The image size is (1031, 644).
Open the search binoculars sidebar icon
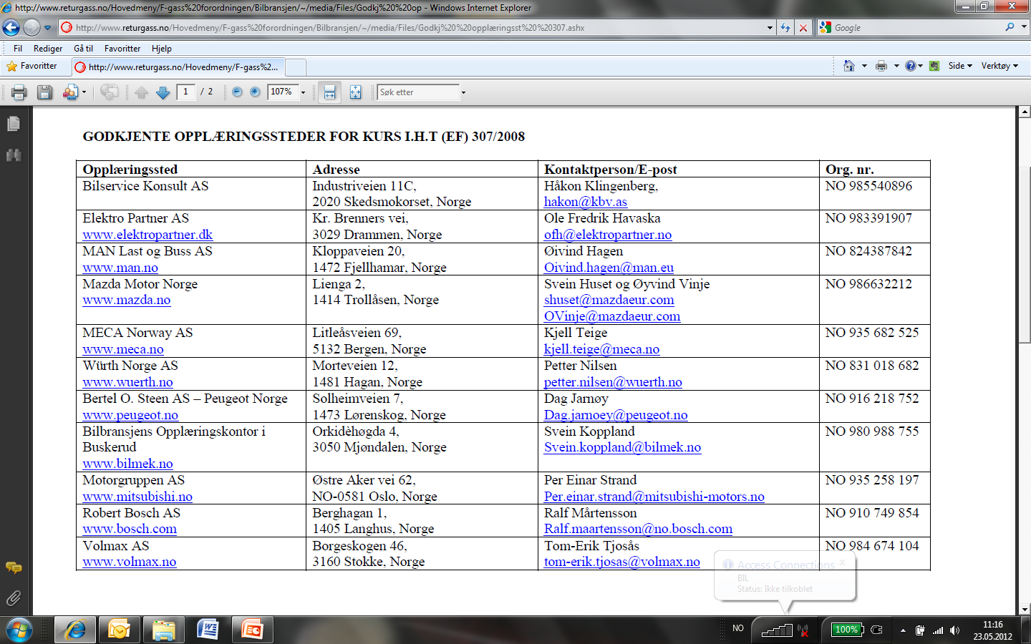pyautogui.click(x=13, y=155)
